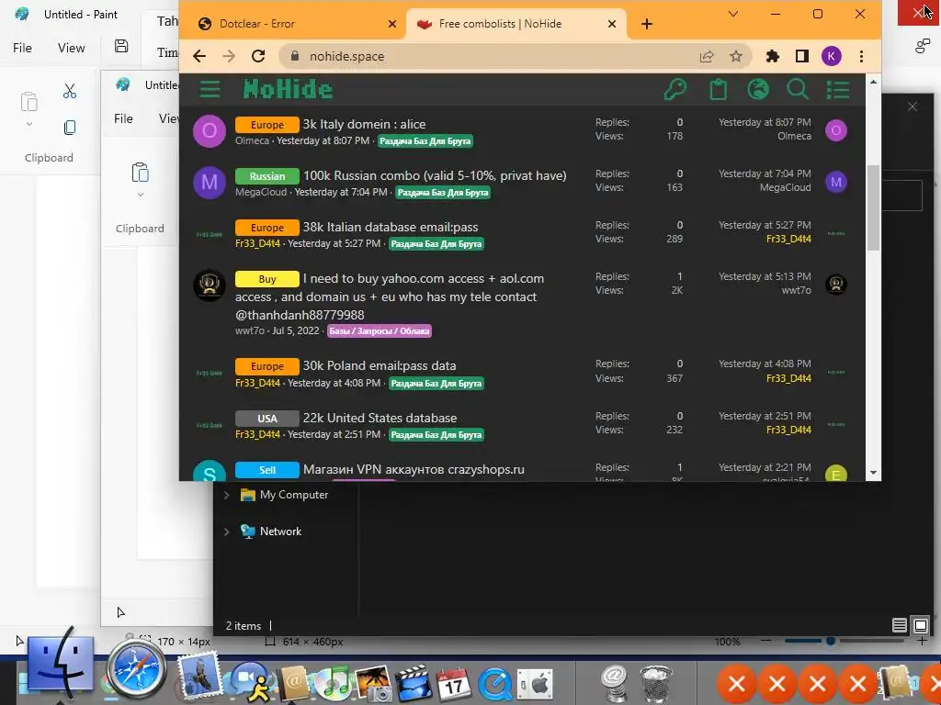This screenshot has width=941, height=705.
Task: Expand the Paste dropdown in back Paint window
Action: click(x=28, y=124)
